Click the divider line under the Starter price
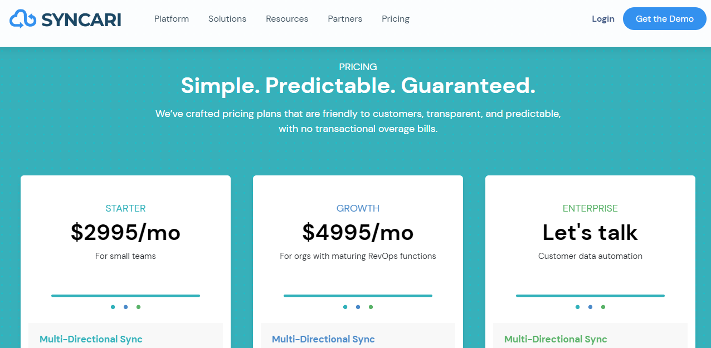The width and height of the screenshot is (711, 348). point(125,296)
